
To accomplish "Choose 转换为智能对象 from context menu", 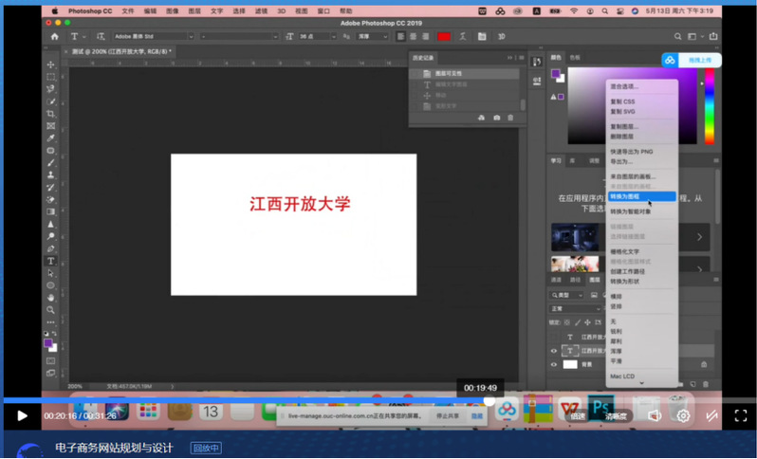I will [x=631, y=211].
